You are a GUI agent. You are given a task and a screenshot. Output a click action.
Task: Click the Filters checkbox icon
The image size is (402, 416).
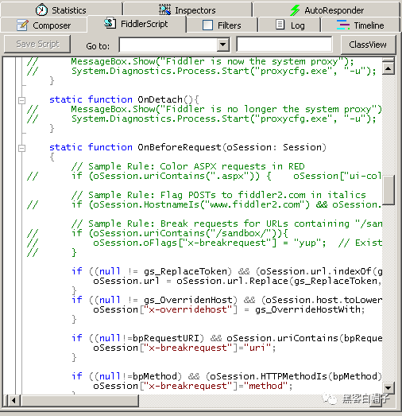207,25
